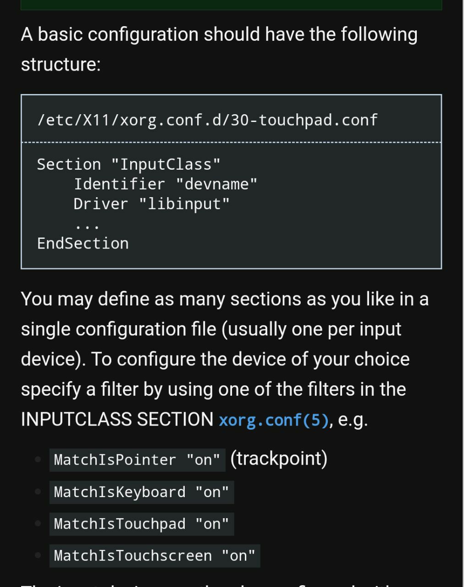Click the Identifier "devname" code line
This screenshot has width=464, height=587.
tap(166, 184)
